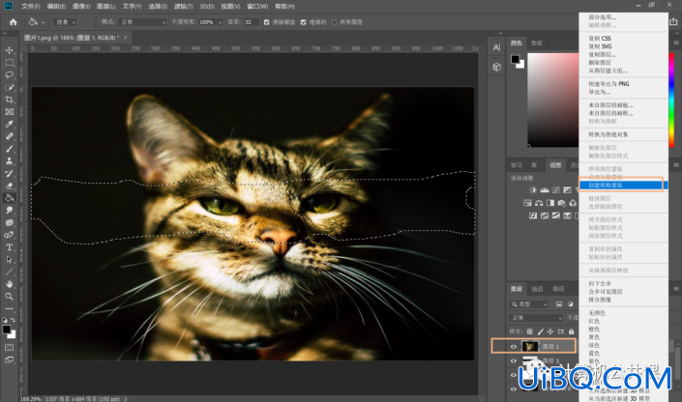Screen dimensions: 682x402
Task: Go to the Home screen icon
Action: click(13, 21)
